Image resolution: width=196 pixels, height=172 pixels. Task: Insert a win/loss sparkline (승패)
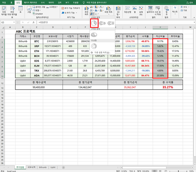[141, 11]
